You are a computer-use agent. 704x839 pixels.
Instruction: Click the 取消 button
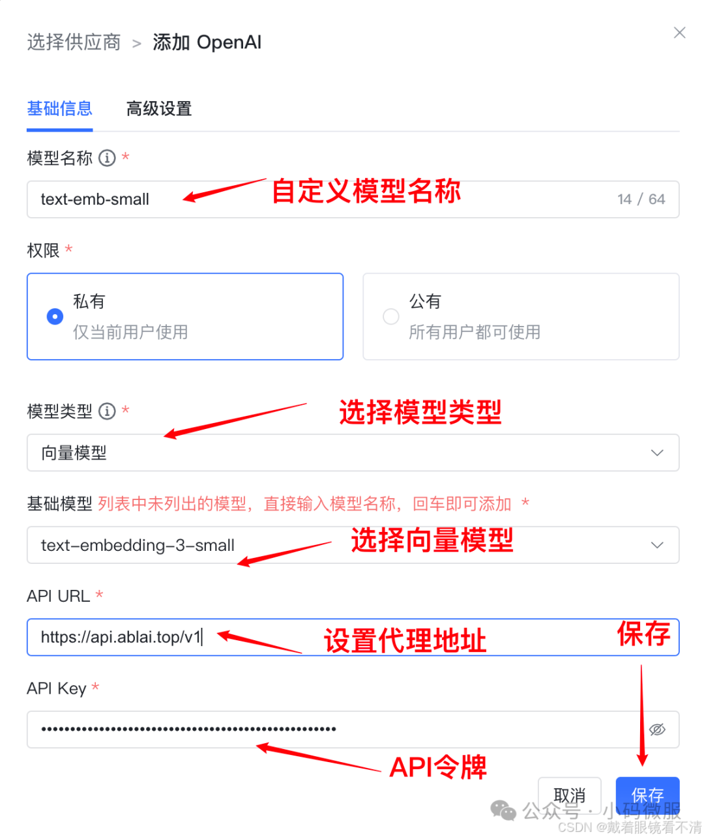click(x=570, y=795)
